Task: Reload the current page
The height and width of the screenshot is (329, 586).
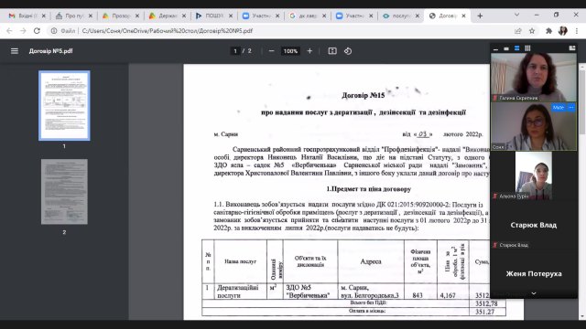Action: pyautogui.click(x=37, y=31)
